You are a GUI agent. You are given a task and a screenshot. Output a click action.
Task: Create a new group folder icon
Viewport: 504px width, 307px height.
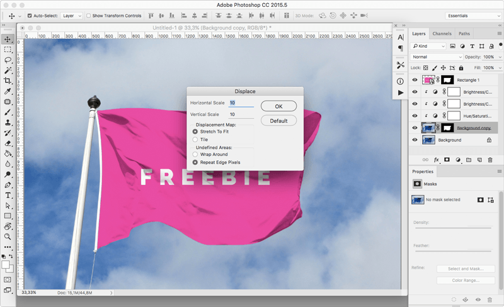pyautogui.click(x=468, y=160)
